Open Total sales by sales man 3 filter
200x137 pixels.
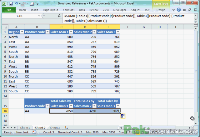click(118, 106)
